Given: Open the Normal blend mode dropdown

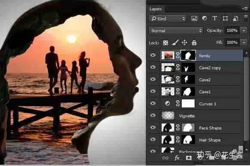Looking at the screenshot, I should (x=176, y=31).
